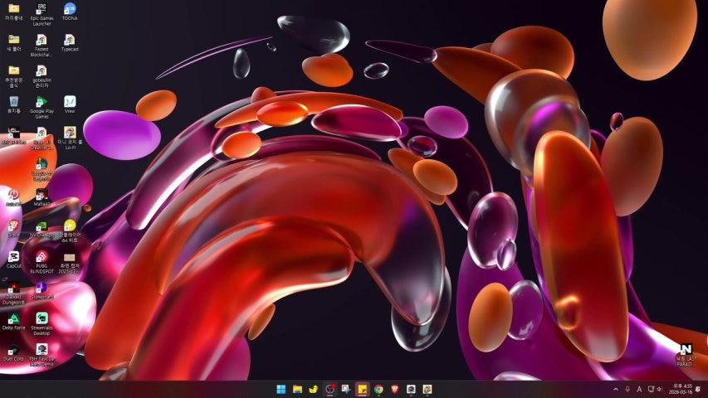Open the Google Play Games shortcut
The width and height of the screenshot is (708, 398).
42,103
